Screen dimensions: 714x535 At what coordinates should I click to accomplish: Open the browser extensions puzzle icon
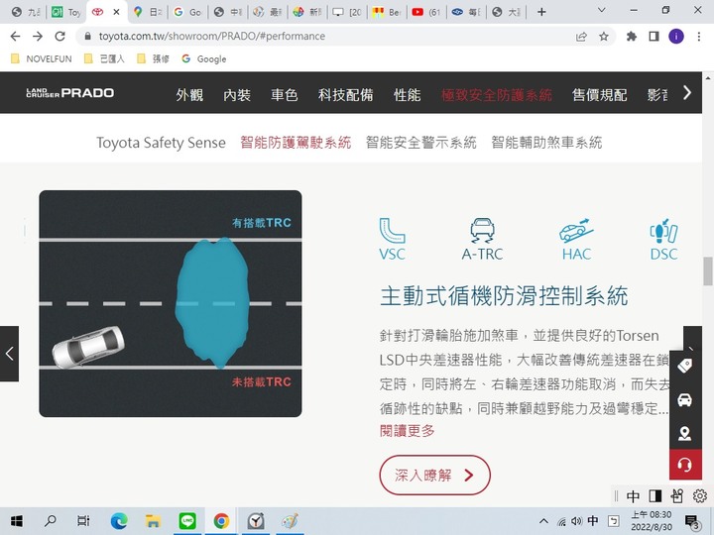pyautogui.click(x=631, y=37)
